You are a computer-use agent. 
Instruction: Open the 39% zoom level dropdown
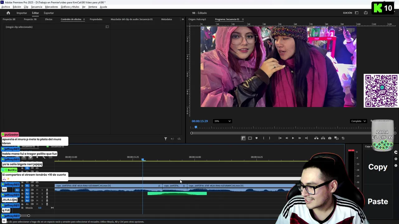pos(222,121)
